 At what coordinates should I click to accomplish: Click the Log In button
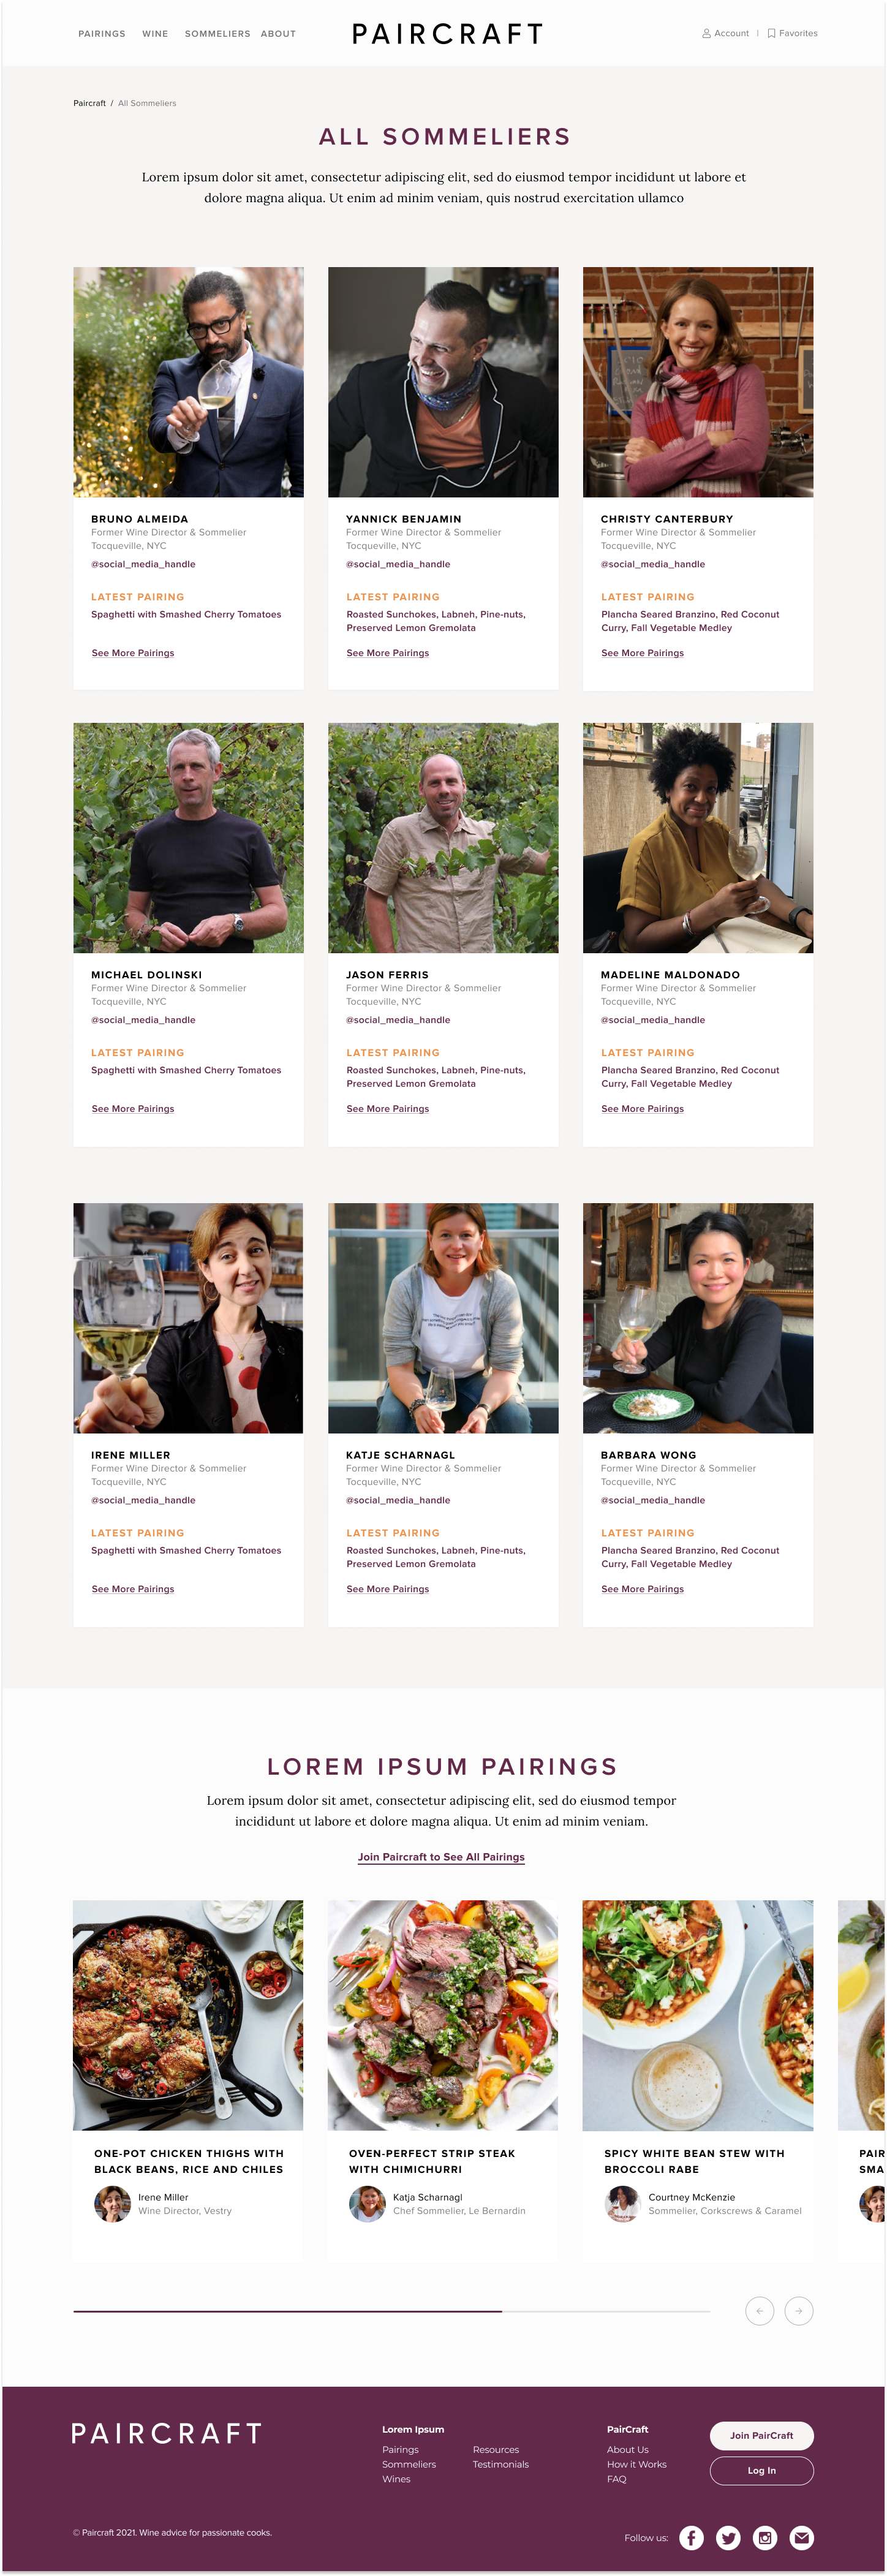click(x=761, y=2470)
